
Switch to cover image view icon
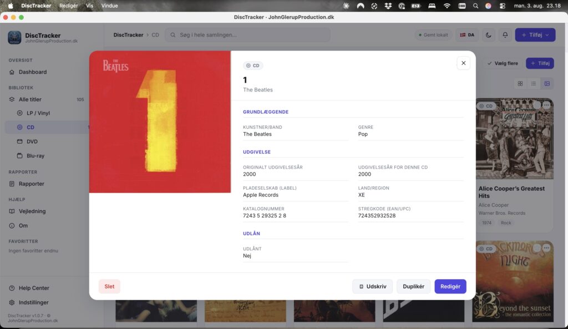547,84
